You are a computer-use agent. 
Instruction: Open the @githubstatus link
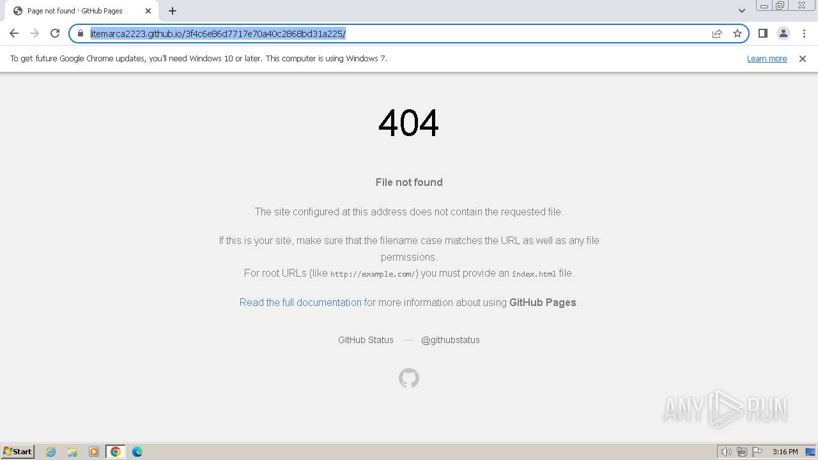[450, 340]
